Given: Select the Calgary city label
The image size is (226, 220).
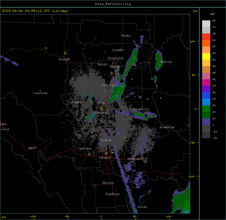Looking at the screenshot, I should click(x=105, y=158).
